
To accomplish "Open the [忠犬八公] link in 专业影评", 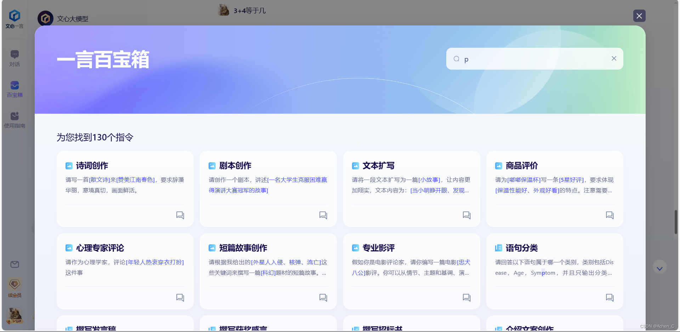I will (465, 262).
